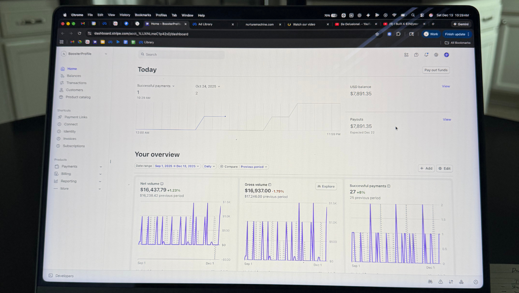Click the blue plus create button
519x293 pixels.
click(446, 55)
